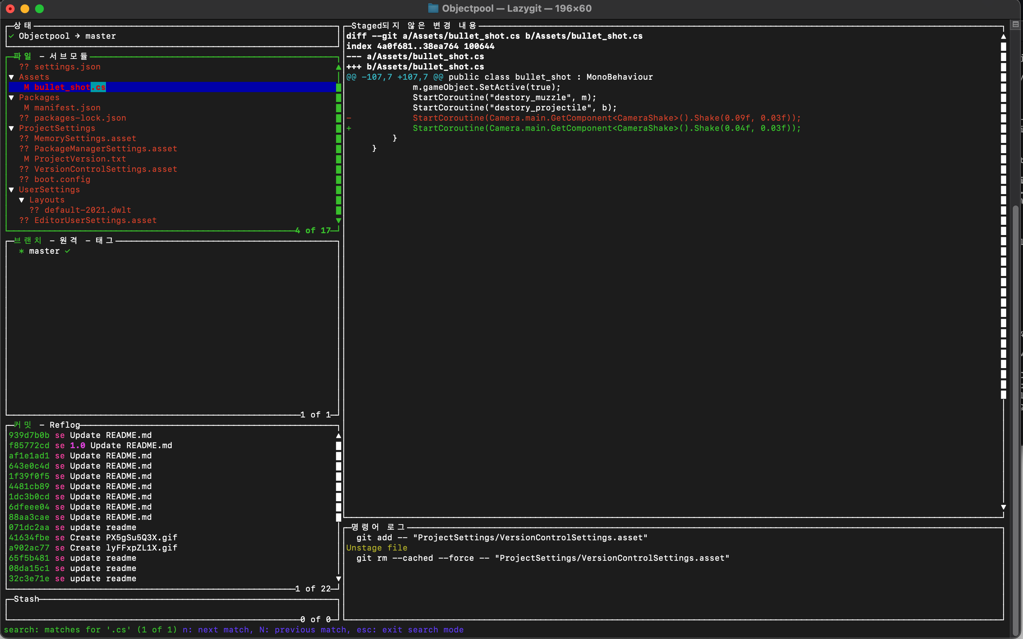Click the diff view scroll-down arrow

[x=1003, y=507]
